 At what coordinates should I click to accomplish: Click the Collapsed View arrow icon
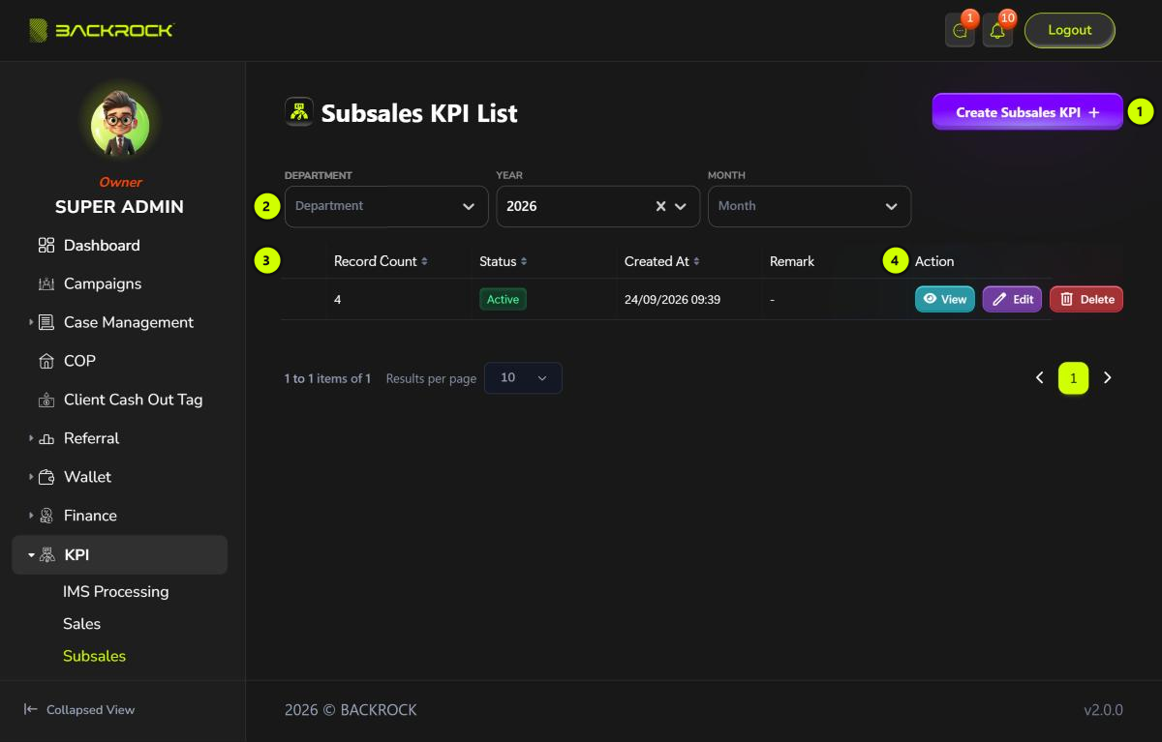31,709
